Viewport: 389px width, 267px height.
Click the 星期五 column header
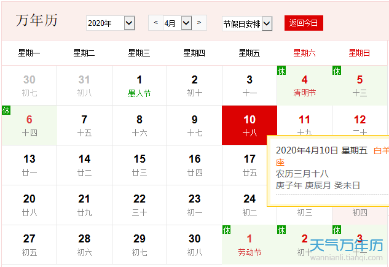pyautogui.click(x=250, y=53)
